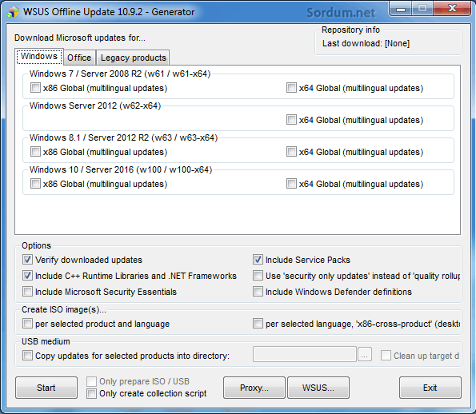
Task: Switch to the Windows tab
Action: pyautogui.click(x=39, y=57)
